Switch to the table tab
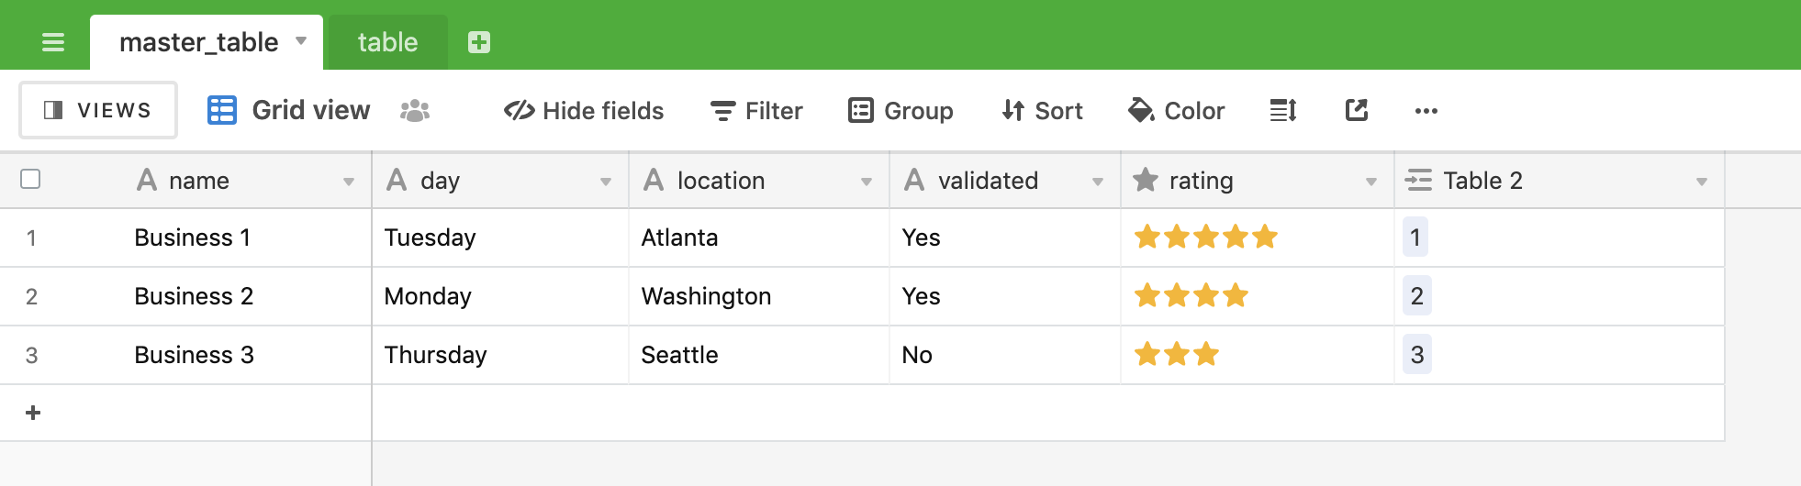 [387, 42]
